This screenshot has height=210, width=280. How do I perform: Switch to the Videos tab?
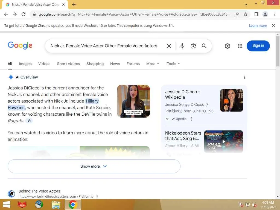coord(44,64)
